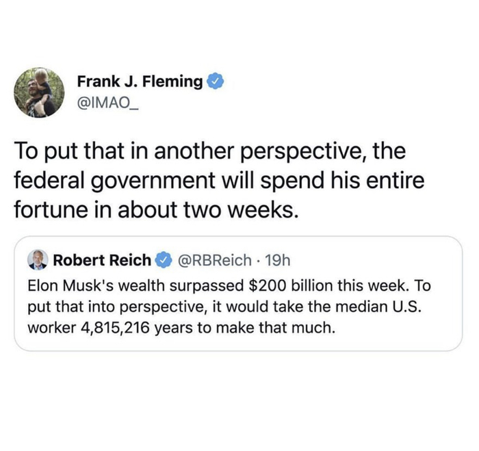The image size is (479, 451).
Task: Open Robert Reich's name in quoted tweet
Action: pos(102,260)
